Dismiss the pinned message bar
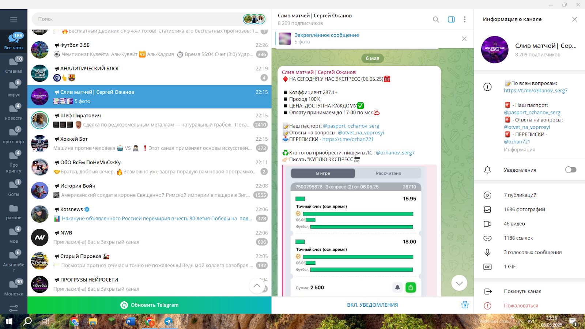Screen dimensions: 585x329 (464, 39)
